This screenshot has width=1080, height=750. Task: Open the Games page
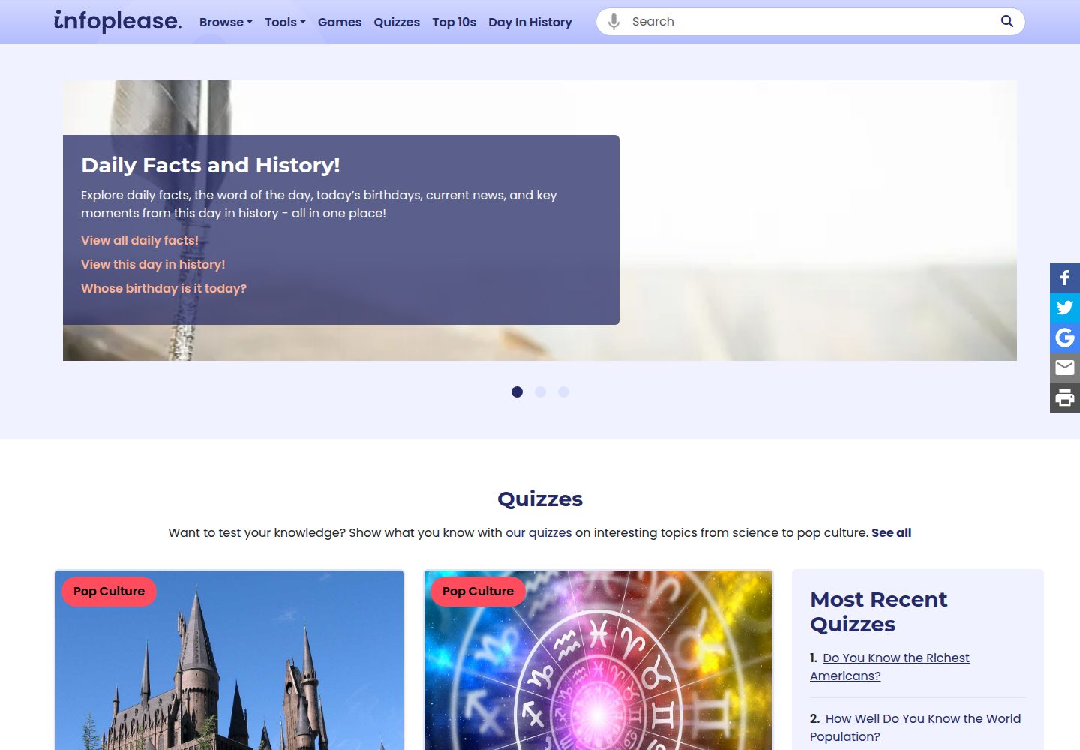[340, 22]
